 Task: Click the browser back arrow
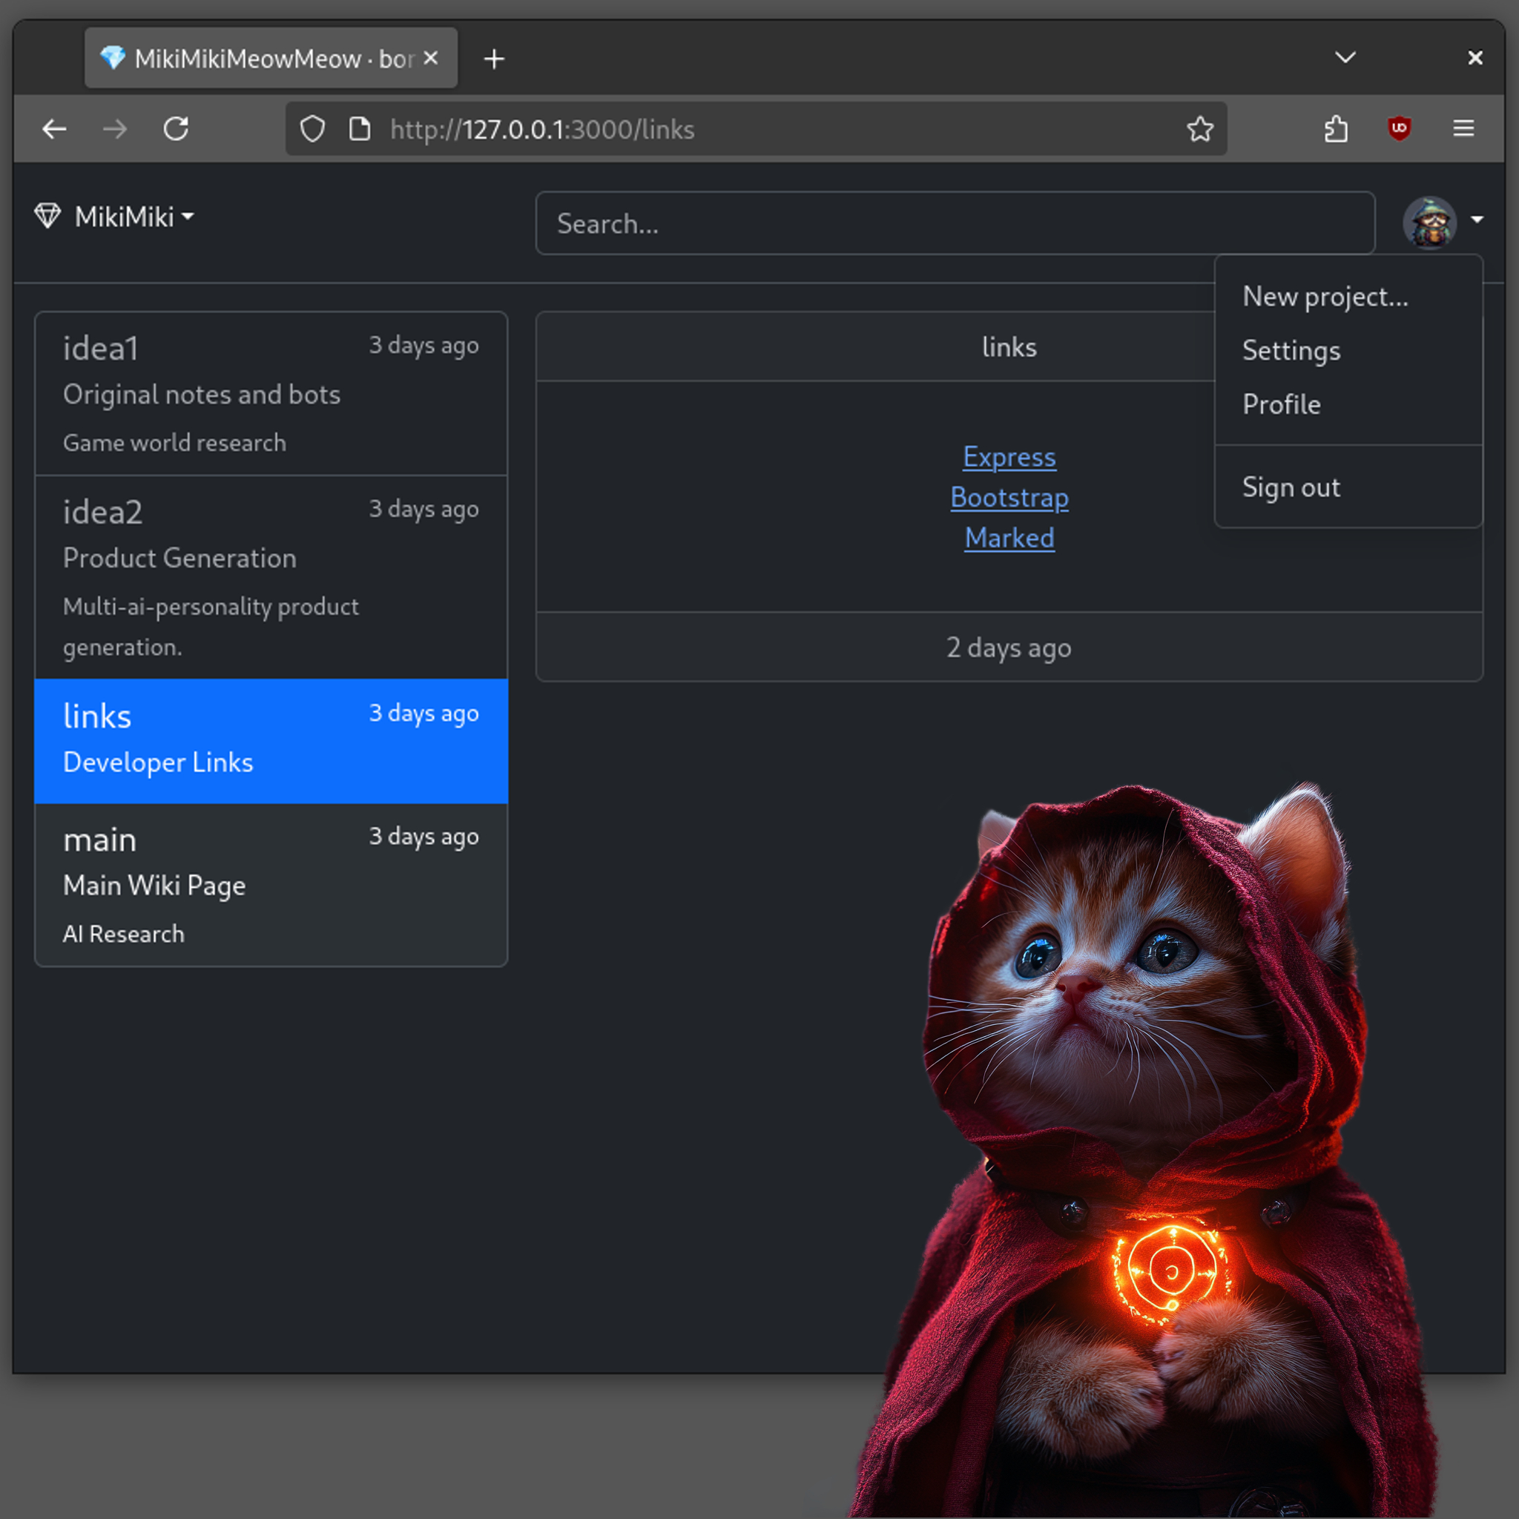click(x=54, y=129)
